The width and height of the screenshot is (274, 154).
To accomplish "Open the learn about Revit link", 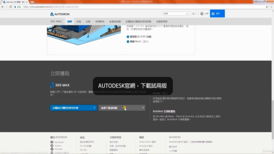I will click(x=140, y=41).
